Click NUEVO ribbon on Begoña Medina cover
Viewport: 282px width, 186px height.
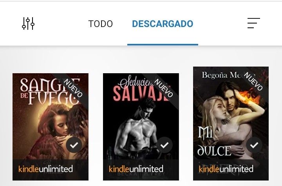pyautogui.click(x=253, y=81)
